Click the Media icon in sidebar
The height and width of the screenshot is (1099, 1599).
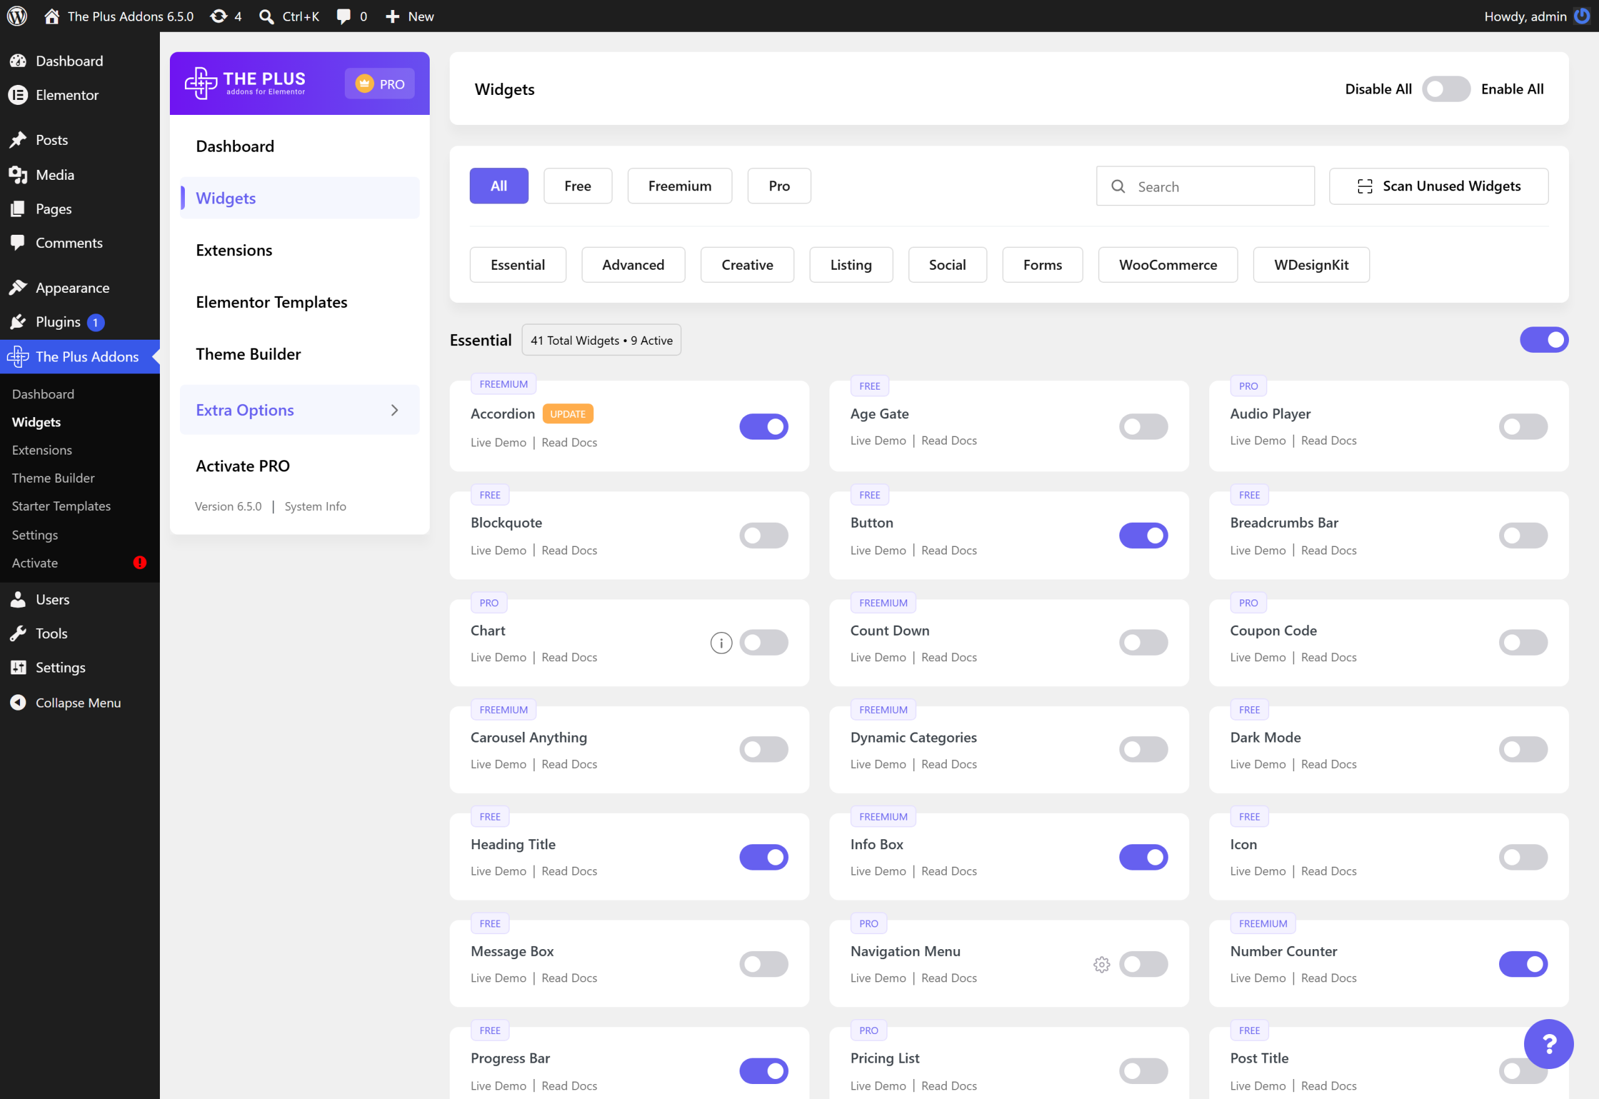[18, 175]
